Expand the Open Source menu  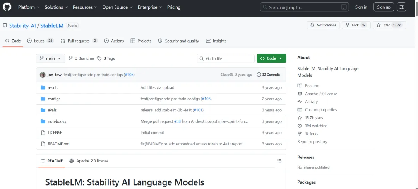point(118,7)
